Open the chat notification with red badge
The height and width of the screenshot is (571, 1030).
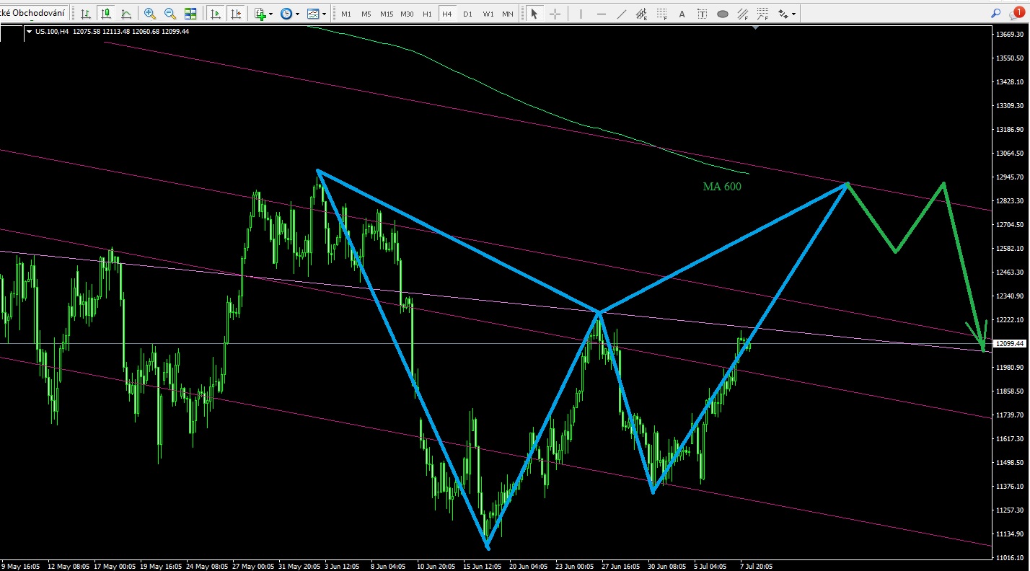[1017, 13]
